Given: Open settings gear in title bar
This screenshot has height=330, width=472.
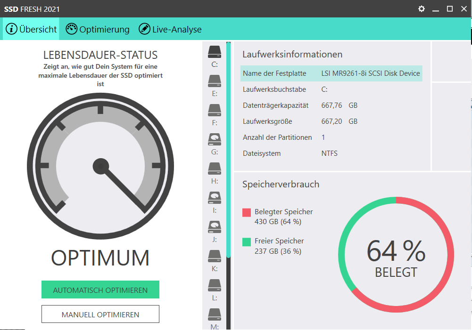Looking at the screenshot, I should pos(422,9).
